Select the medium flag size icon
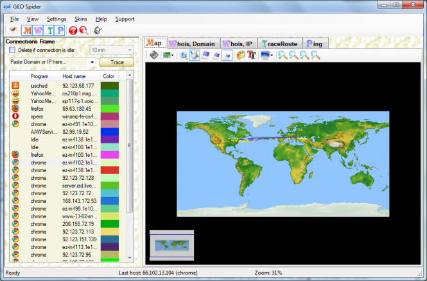Viewport: 427px width, 281px height. click(216, 56)
